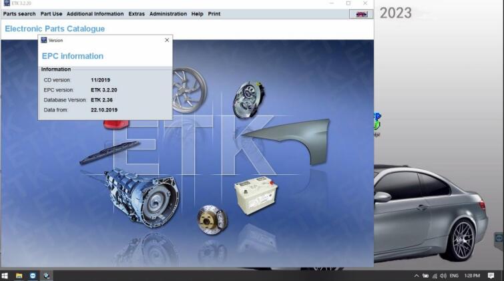
Task: Open the clock showing 1:28 PM
Action: pos(472,276)
